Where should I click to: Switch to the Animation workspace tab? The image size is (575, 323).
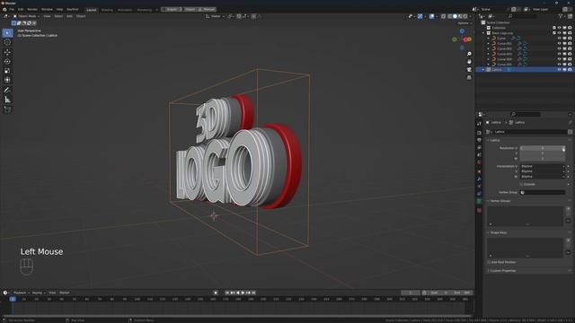pos(125,10)
